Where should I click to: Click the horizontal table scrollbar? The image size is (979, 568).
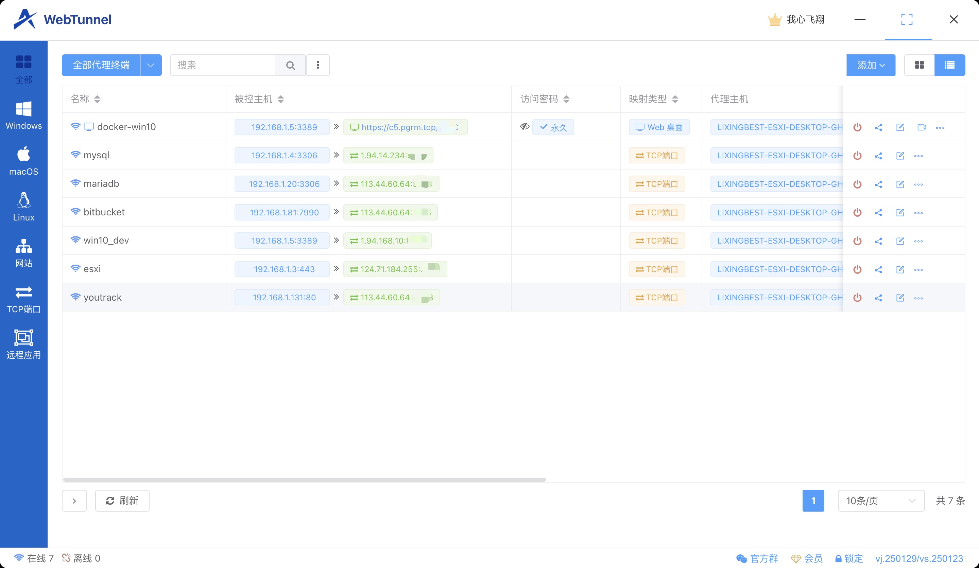click(x=304, y=480)
